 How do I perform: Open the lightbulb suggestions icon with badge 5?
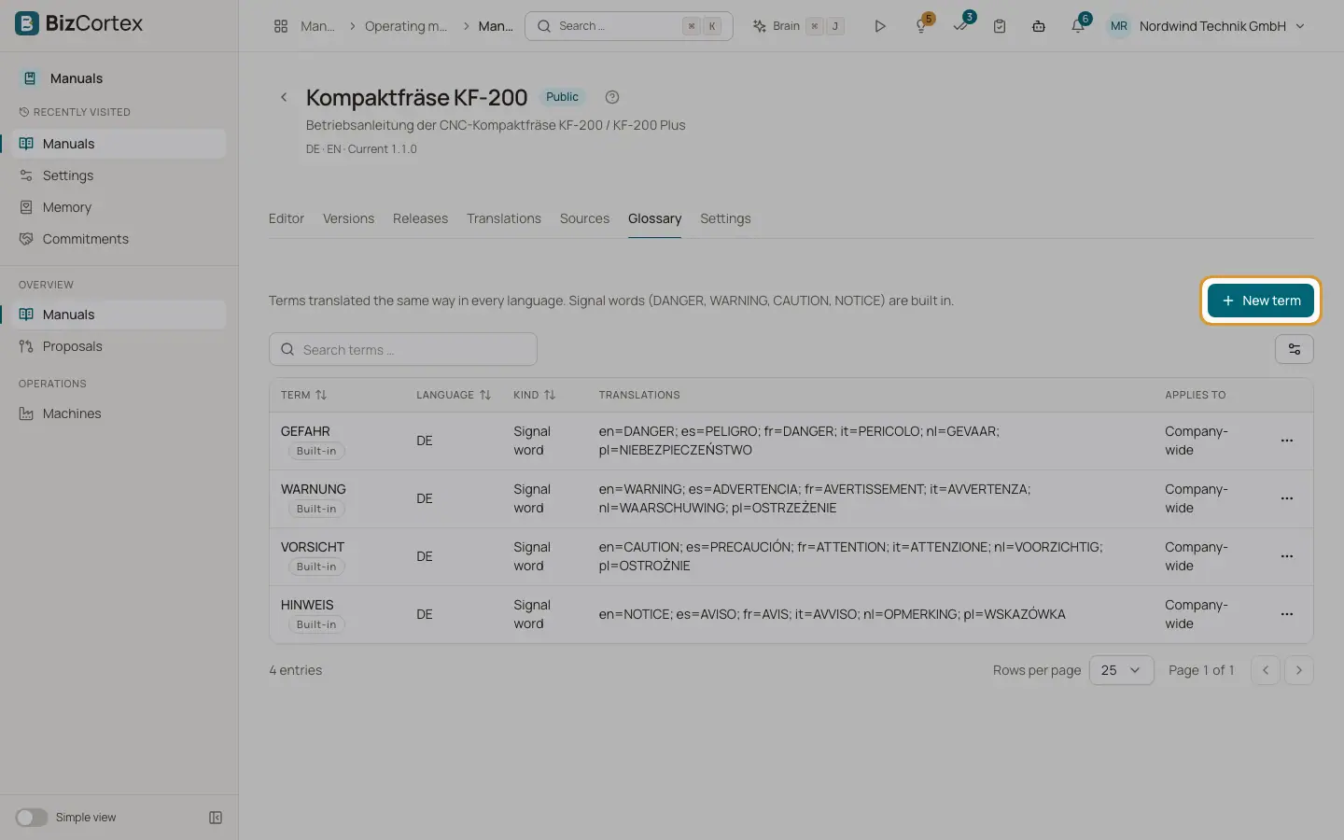click(x=922, y=26)
